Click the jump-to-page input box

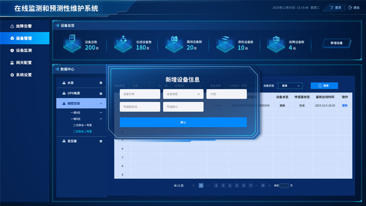284,186
